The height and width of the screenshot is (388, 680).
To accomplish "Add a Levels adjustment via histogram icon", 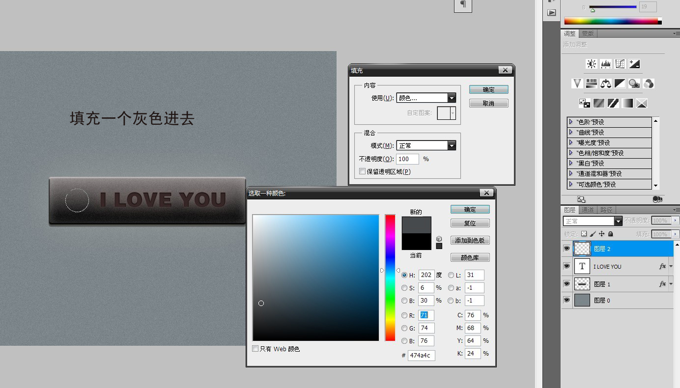I will pos(606,64).
